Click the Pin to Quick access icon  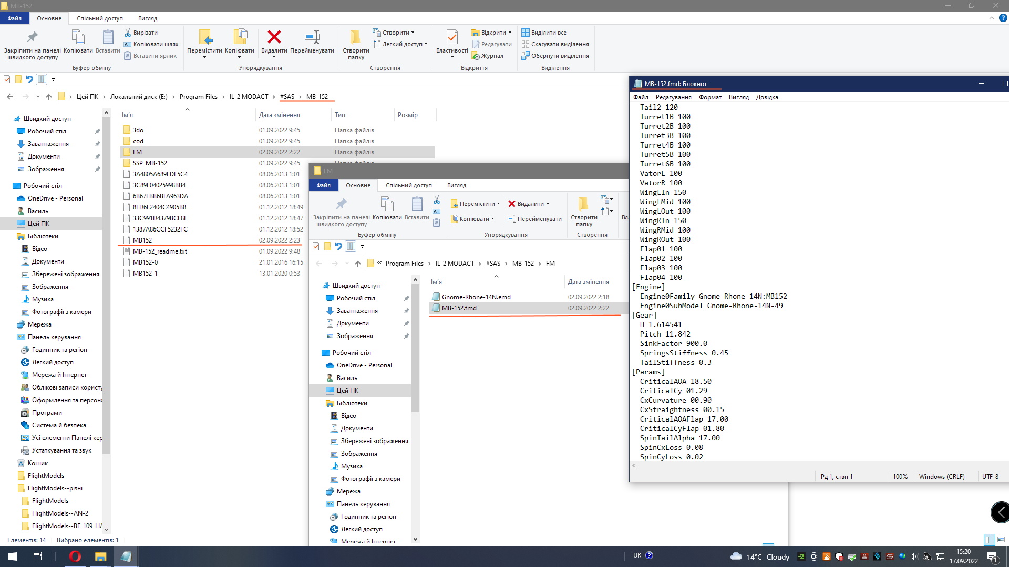(x=32, y=38)
